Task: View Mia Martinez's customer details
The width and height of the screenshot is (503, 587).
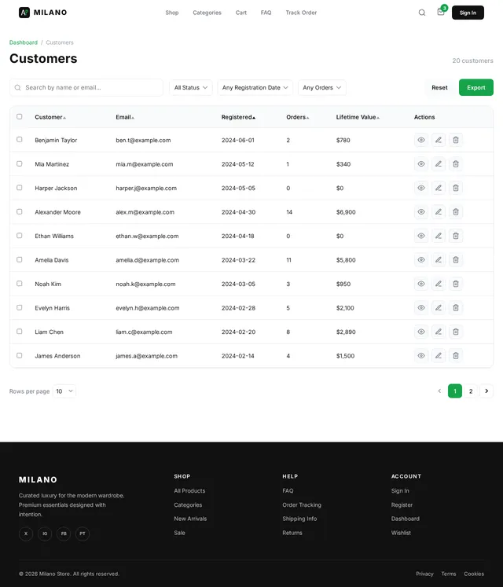Action: point(421,164)
